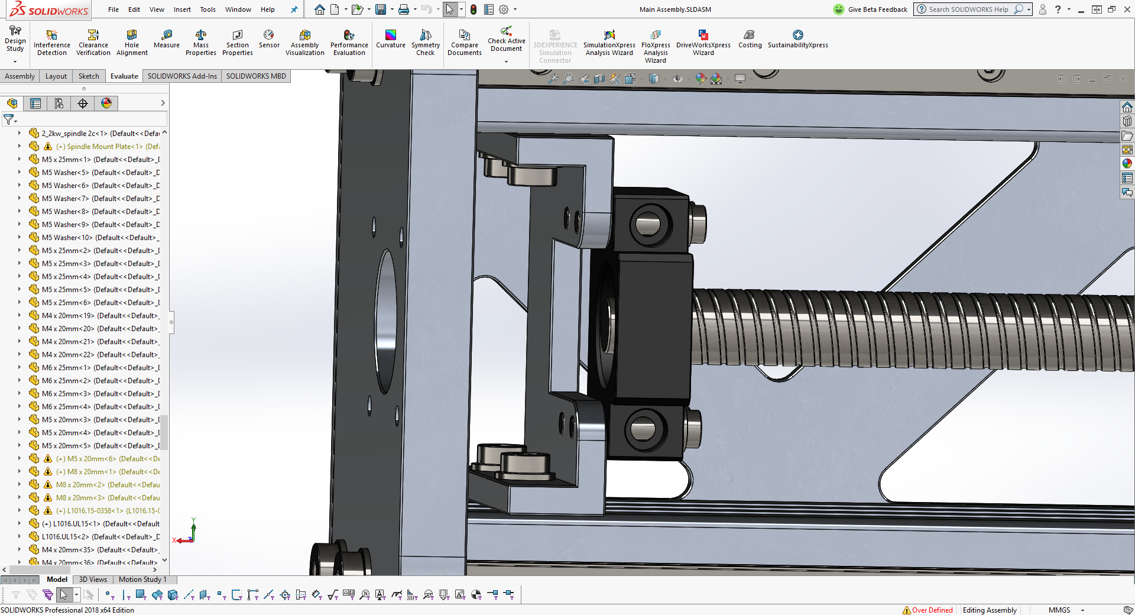This screenshot has height=615, width=1135.
Task: Open the Interference Detection tool
Action: [51, 43]
